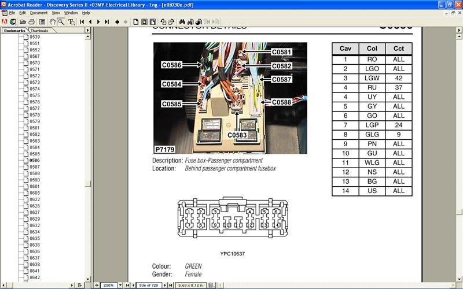Open the Bookmarks panel menu arrow
Image resolution: width=463 pixels, height=289 pixels.
87,30
